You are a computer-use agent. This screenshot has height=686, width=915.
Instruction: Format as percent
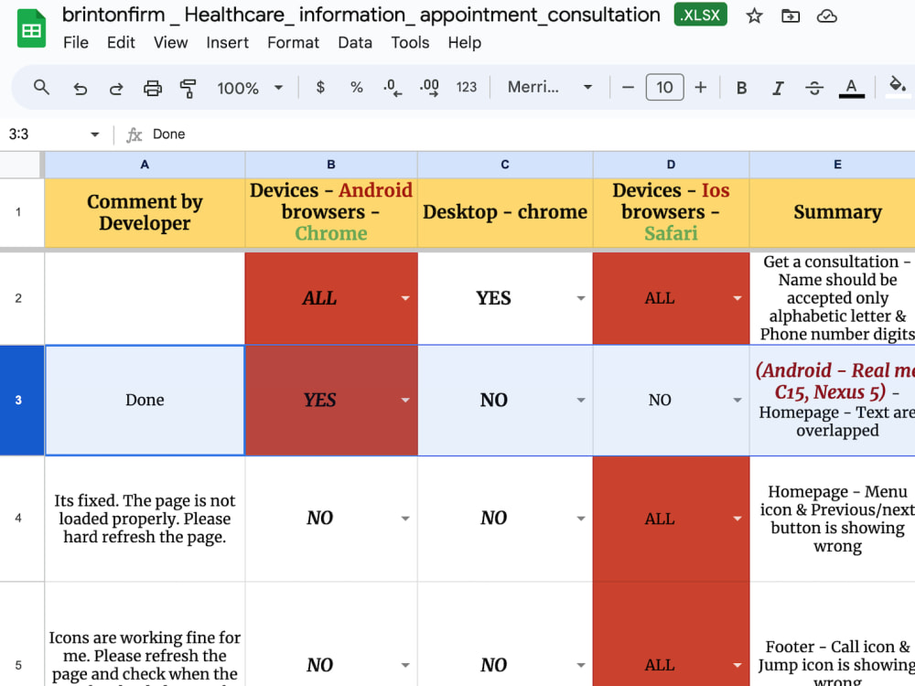point(357,88)
